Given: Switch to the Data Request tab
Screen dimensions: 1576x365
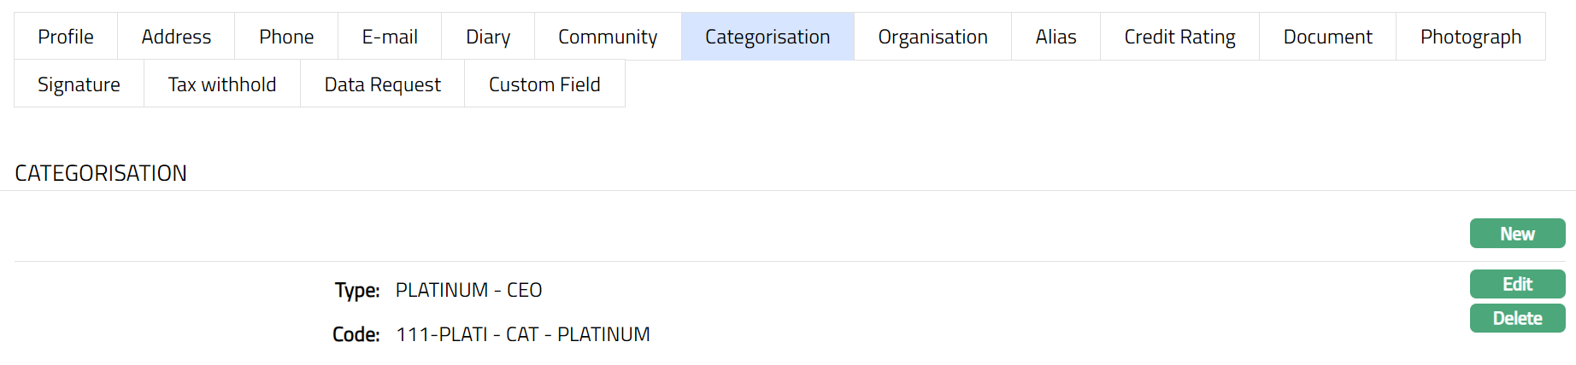Looking at the screenshot, I should pos(382,84).
